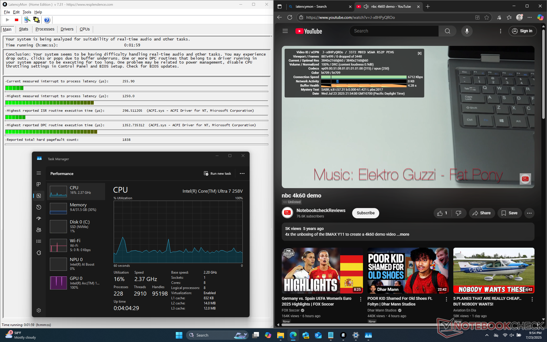Select GPU 0 performance graph item
Viewport: 547px width, 342px height.
76,283
